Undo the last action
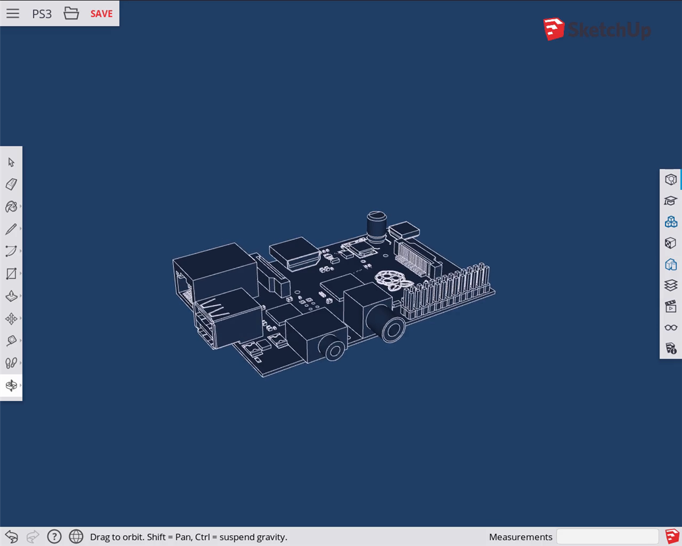 [x=12, y=537]
